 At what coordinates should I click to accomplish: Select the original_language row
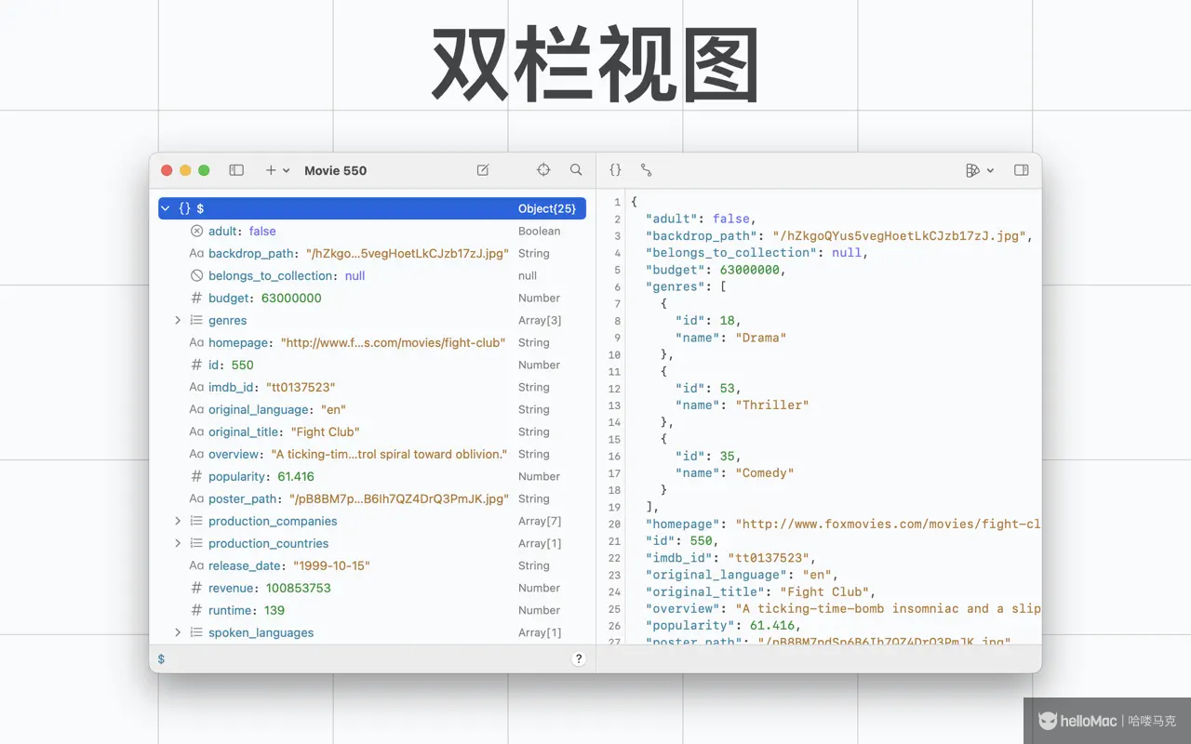[x=372, y=409]
